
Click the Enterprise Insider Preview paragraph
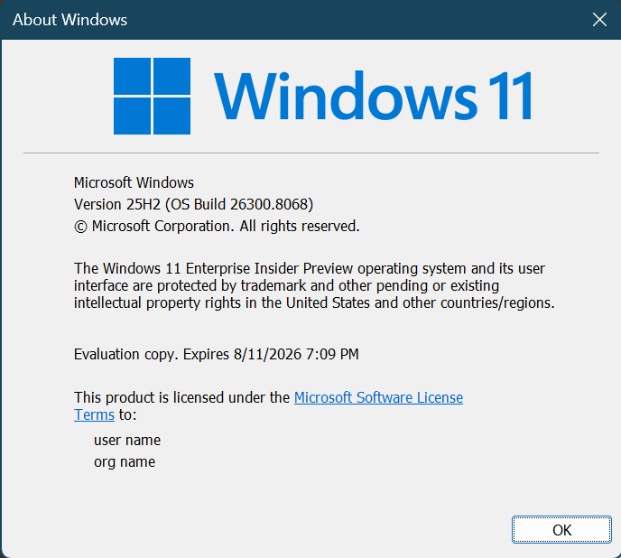click(x=312, y=286)
